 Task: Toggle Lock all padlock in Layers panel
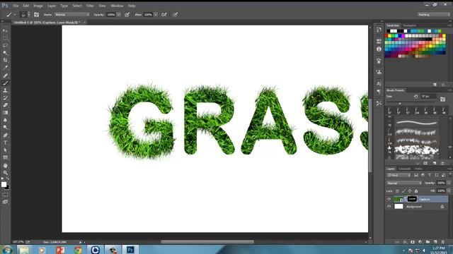[x=416, y=191]
